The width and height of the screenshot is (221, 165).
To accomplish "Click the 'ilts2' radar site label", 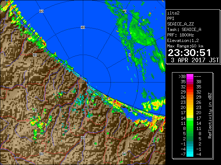I will pos(173,13).
